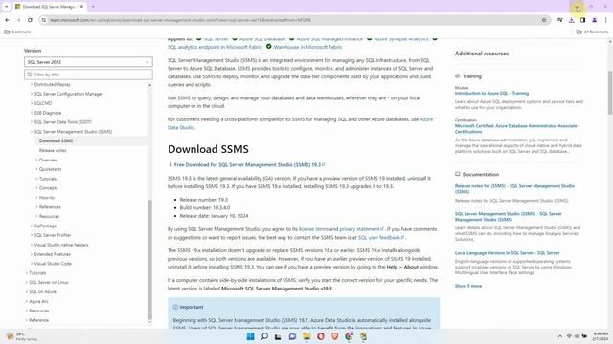Open the privacy statement link
This screenshot has width=613, height=344.
tap(361, 229)
